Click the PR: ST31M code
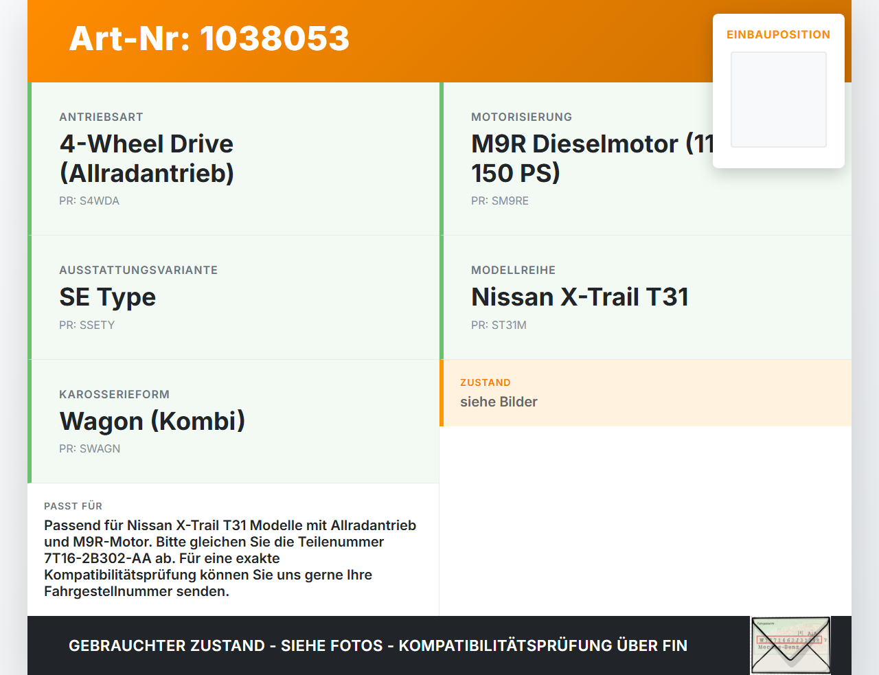Image resolution: width=879 pixels, height=675 pixels. click(499, 325)
